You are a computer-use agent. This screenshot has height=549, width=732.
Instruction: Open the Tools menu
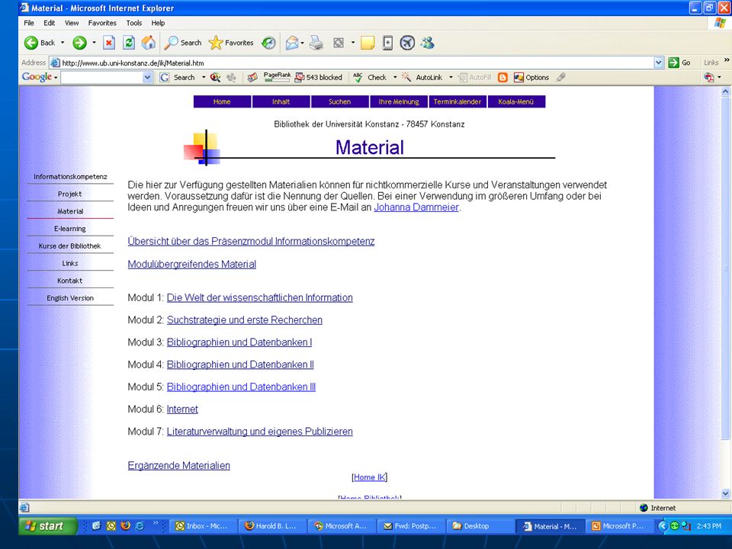(134, 23)
